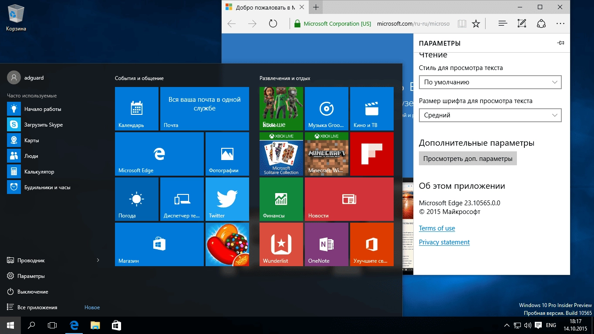
Task: Open the News tile (Новости)
Action: coord(349,199)
